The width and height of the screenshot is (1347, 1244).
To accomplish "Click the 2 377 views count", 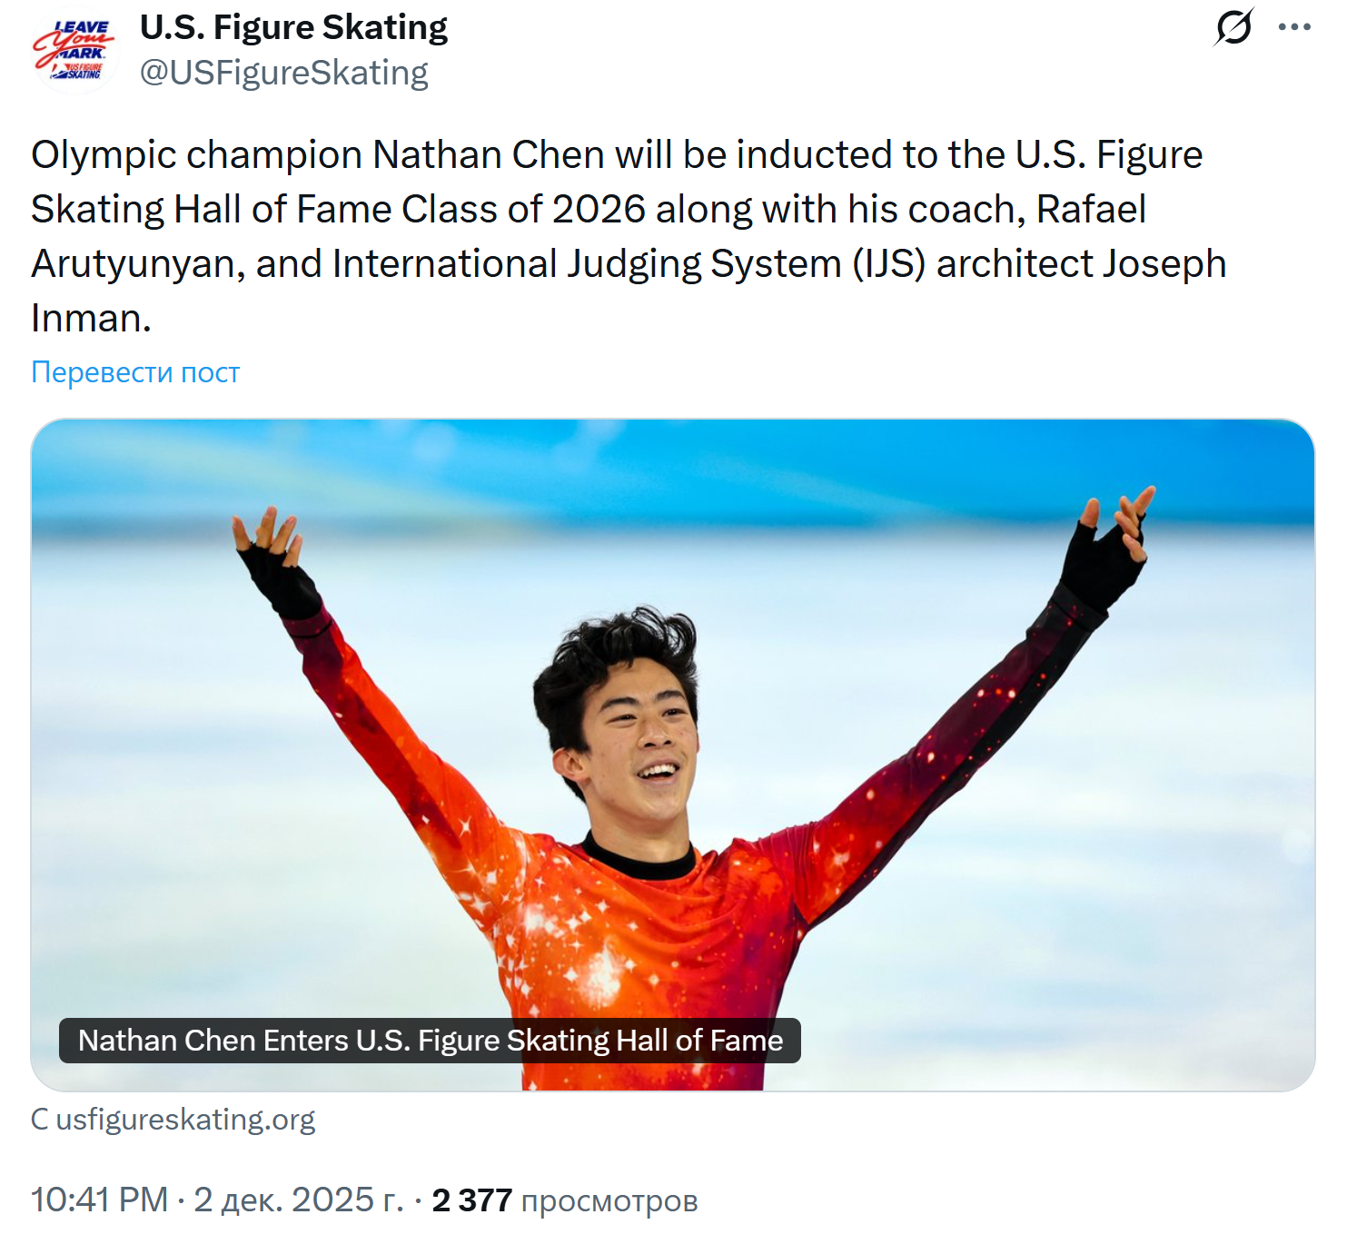I will pos(472,1200).
